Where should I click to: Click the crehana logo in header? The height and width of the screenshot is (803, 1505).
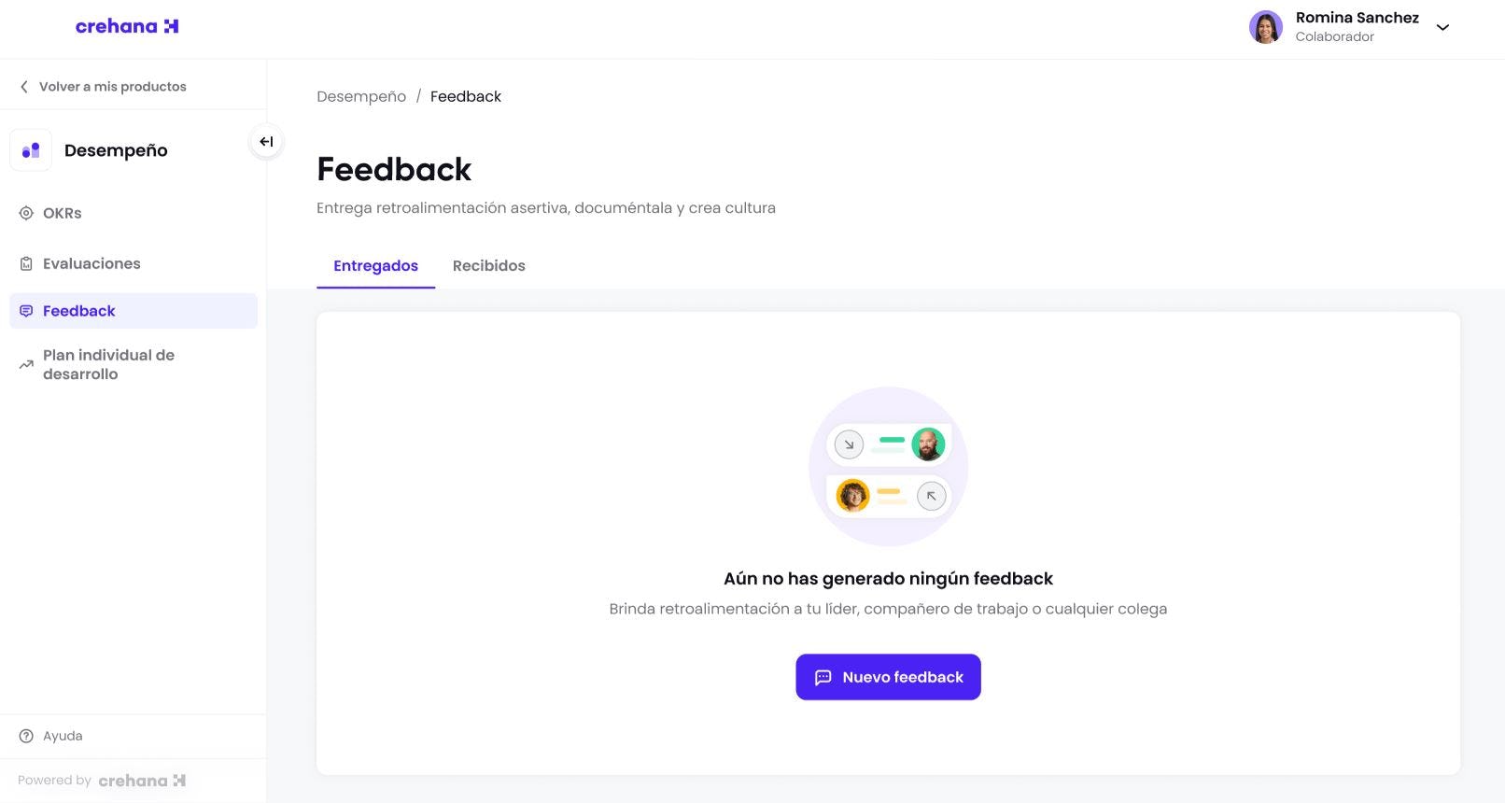pyautogui.click(x=127, y=26)
